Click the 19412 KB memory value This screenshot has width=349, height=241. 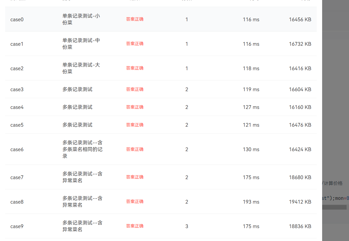pyautogui.click(x=300, y=202)
